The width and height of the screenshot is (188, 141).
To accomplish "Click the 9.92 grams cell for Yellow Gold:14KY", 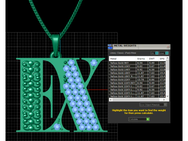I will pyautogui.click(x=142, y=70).
